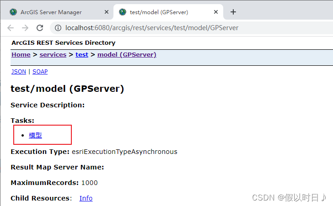This screenshot has height=206, width=333.
Task: Open the 模型 task link
Action: point(35,135)
